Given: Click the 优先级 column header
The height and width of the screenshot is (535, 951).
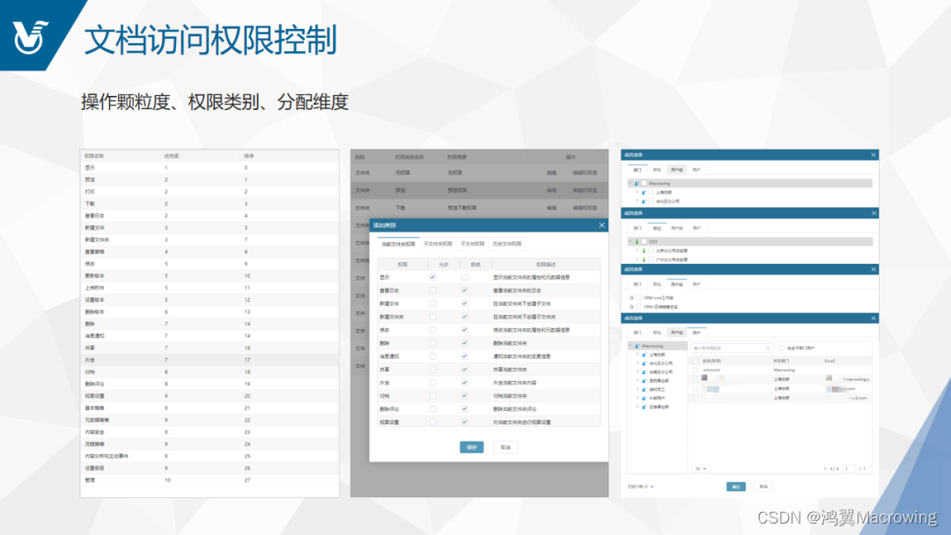Looking at the screenshot, I should coord(172,157).
